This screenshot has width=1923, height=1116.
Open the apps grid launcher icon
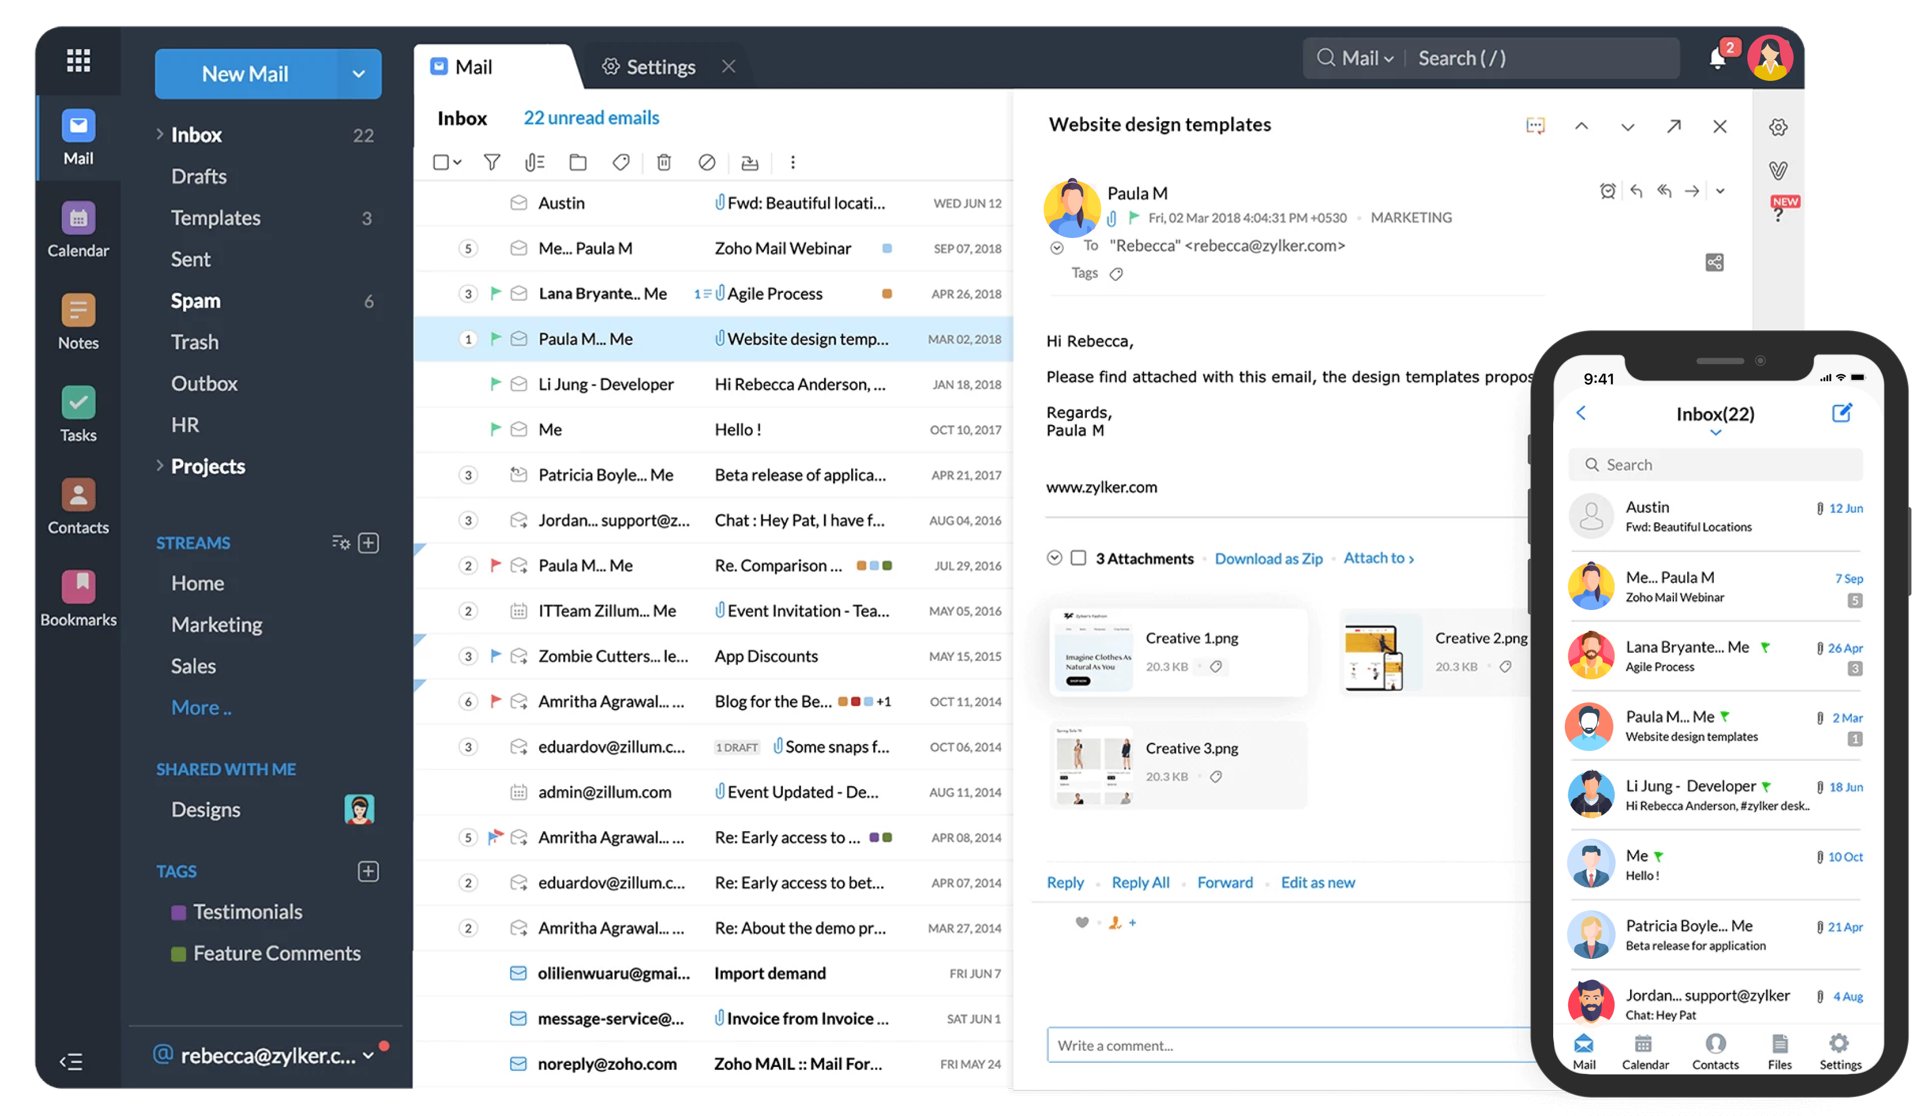click(x=78, y=60)
